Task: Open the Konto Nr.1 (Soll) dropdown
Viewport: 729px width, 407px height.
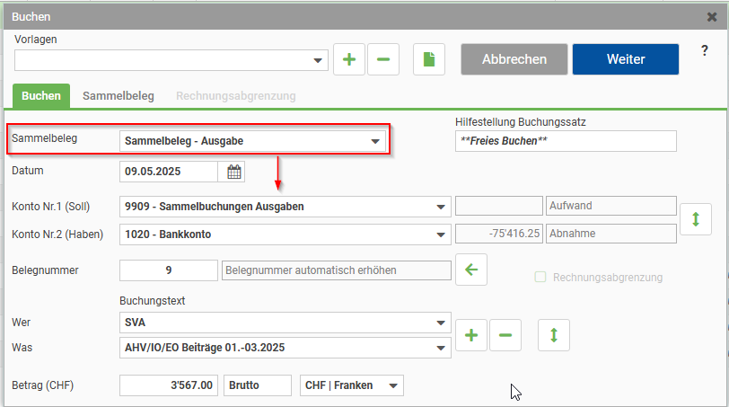Action: [441, 207]
